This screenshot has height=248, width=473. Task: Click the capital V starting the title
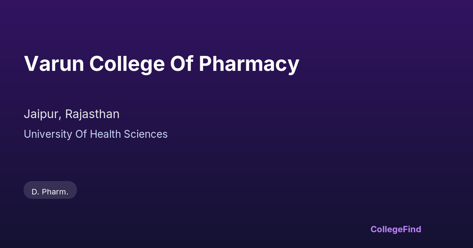[x=30, y=64]
